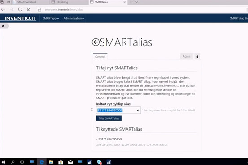
Task: Click the INVENTIO.IT logo link
Action: point(20,18)
